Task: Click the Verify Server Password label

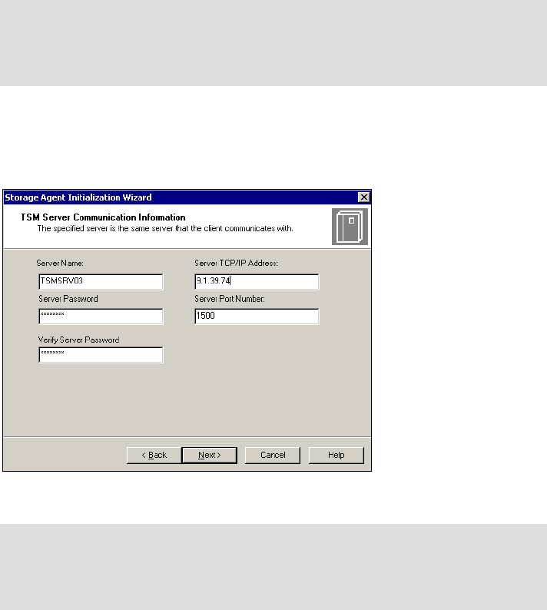Action: (78, 340)
